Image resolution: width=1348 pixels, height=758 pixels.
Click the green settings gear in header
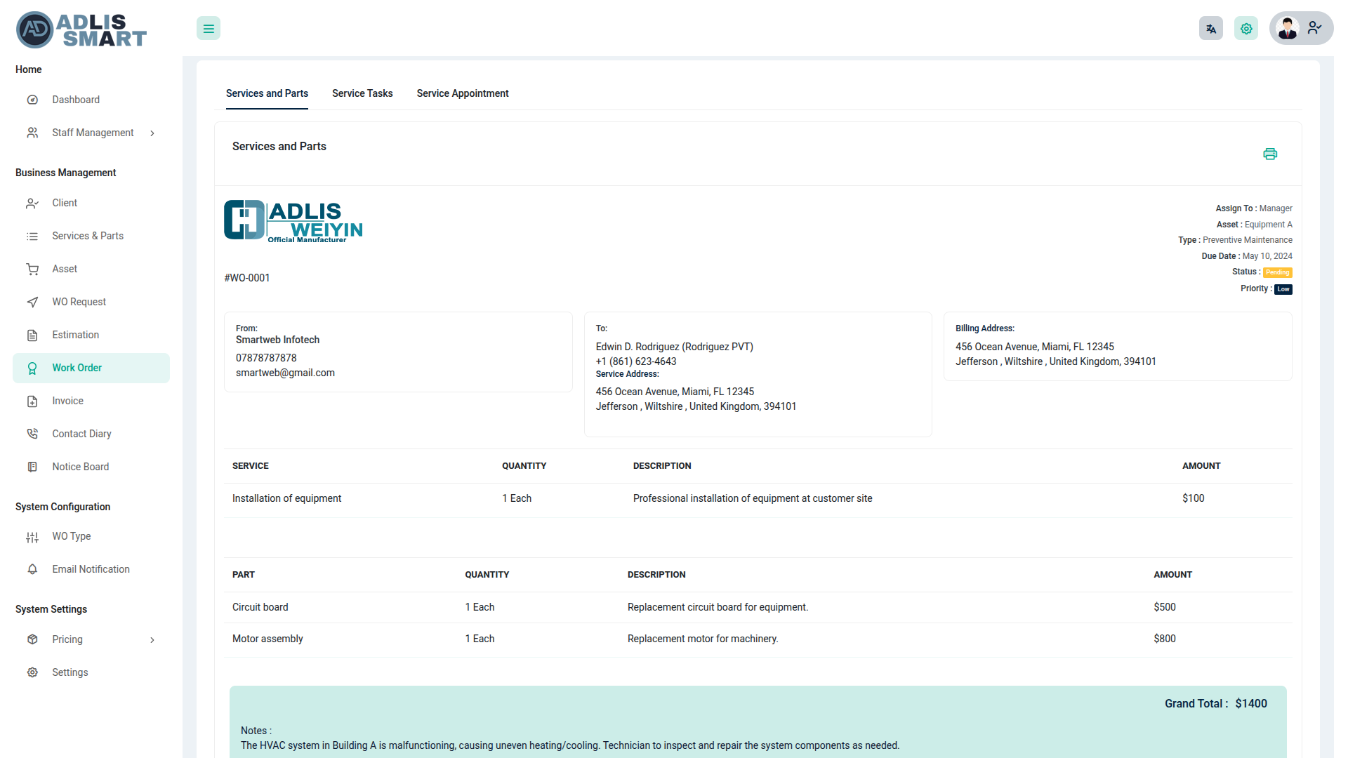(x=1245, y=29)
